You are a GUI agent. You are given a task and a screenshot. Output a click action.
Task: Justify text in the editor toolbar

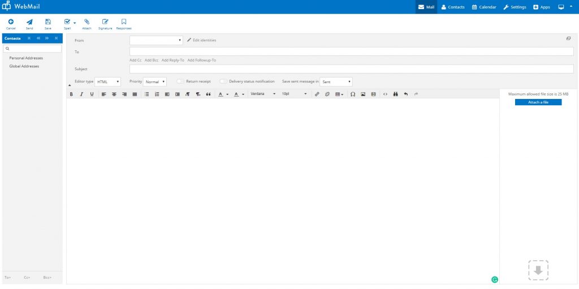pyautogui.click(x=135, y=94)
